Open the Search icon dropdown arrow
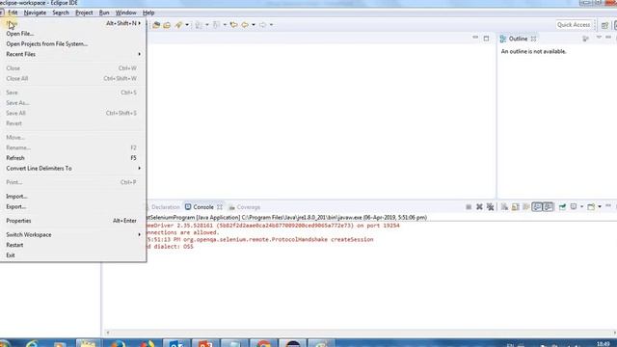617x347 pixels. tap(187, 25)
